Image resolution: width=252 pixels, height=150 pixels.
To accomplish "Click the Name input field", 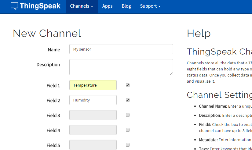I will tap(121, 49).
